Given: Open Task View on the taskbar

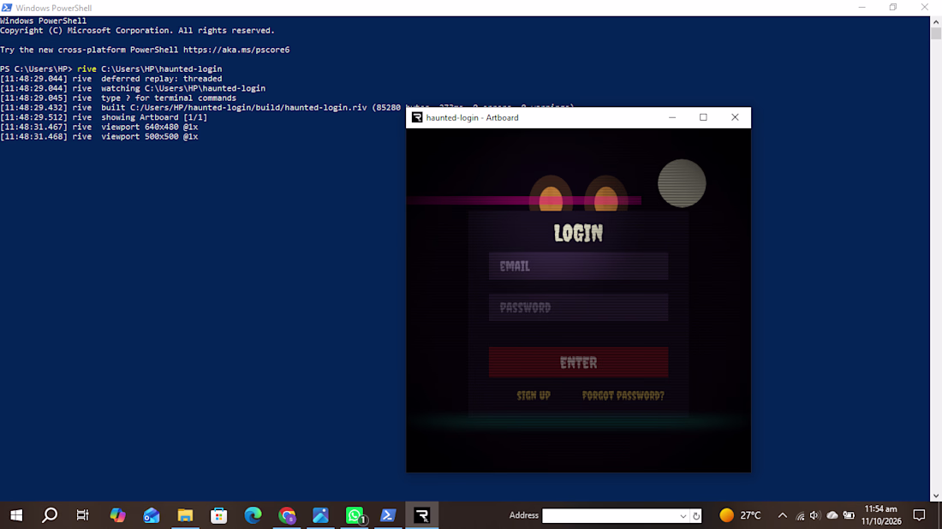Looking at the screenshot, I should pos(83,515).
